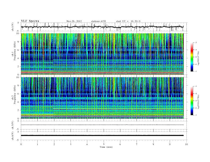Image resolution: width=210 pixels, height=162 pixels.
Task: Click the time axis tick label '0'
Action: 21,144
